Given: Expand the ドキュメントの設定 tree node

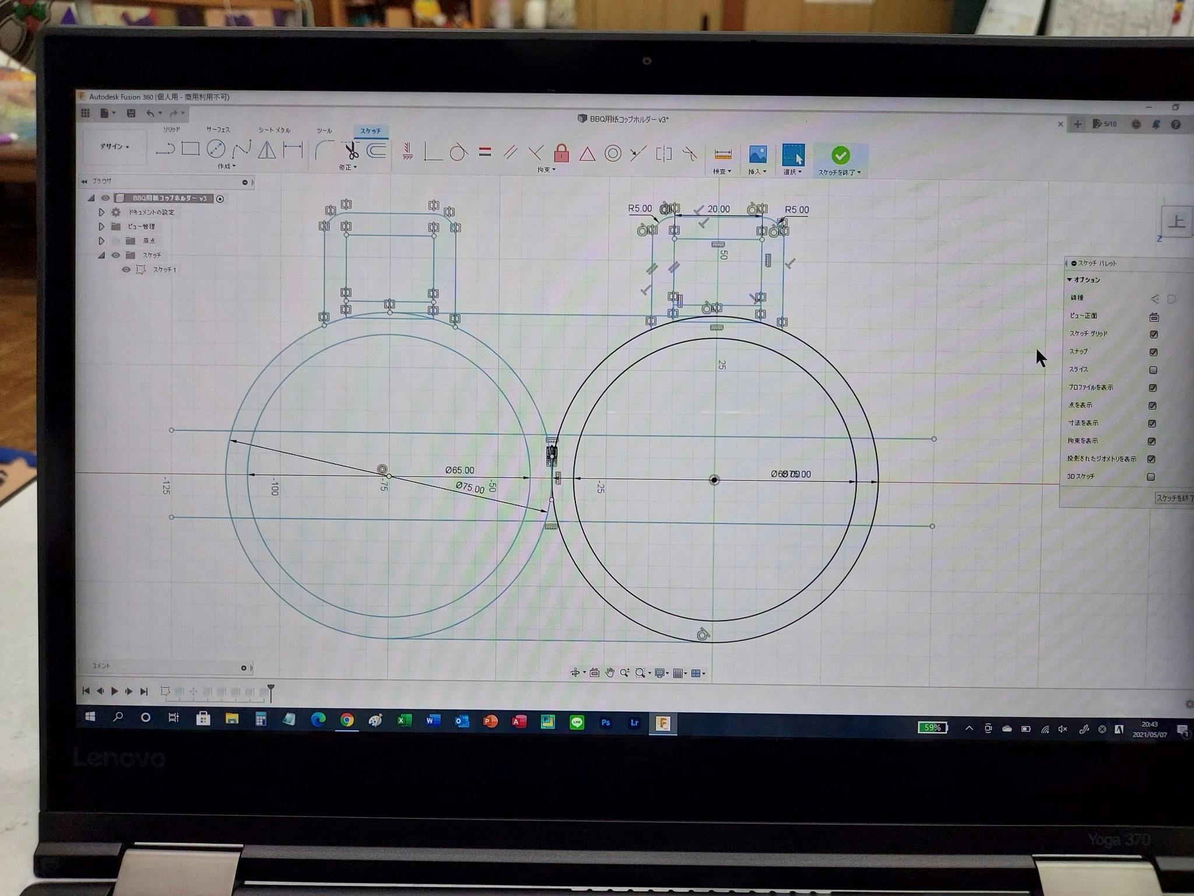Looking at the screenshot, I should (101, 212).
